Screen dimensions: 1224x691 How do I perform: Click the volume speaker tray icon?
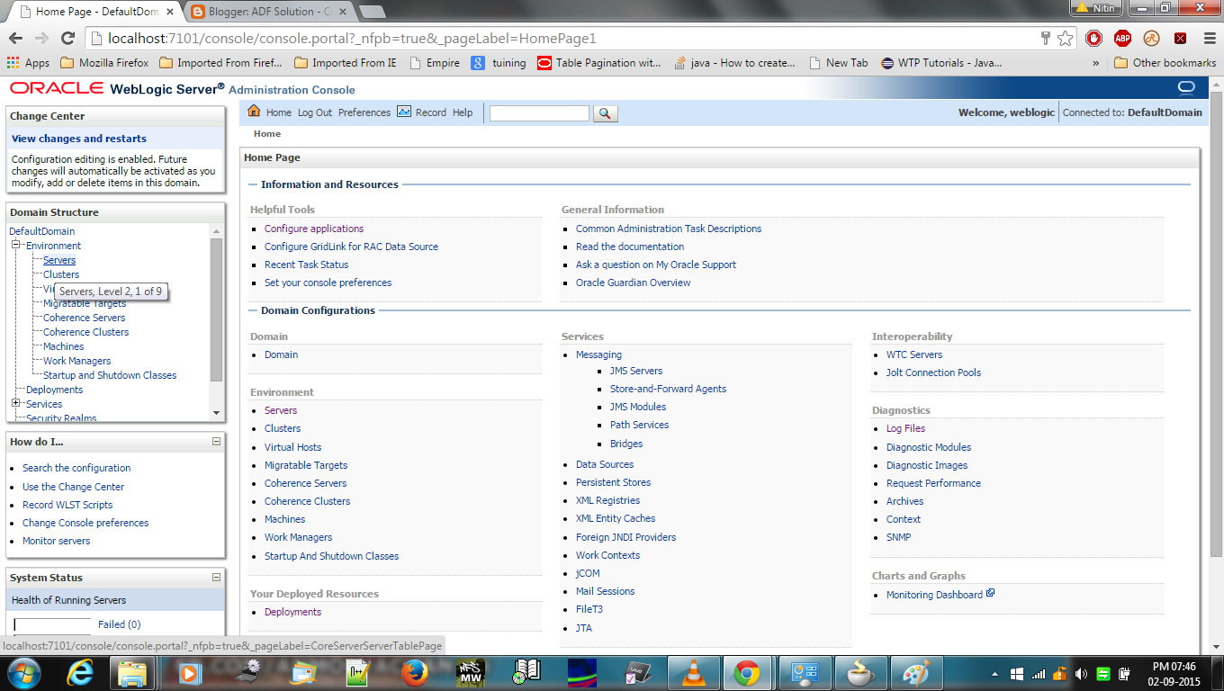pos(1079,674)
